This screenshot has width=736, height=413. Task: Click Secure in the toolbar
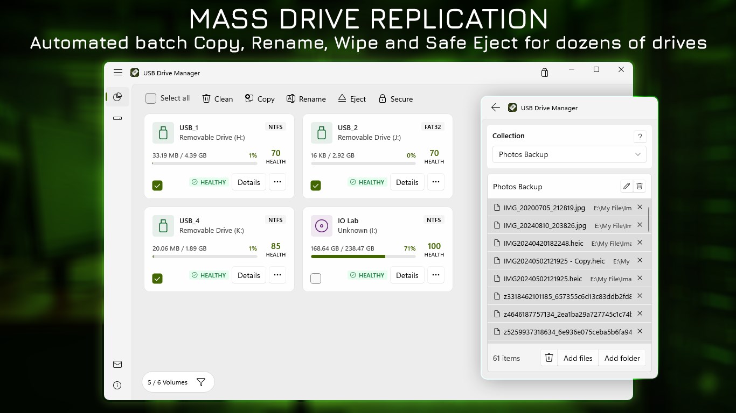[395, 99]
